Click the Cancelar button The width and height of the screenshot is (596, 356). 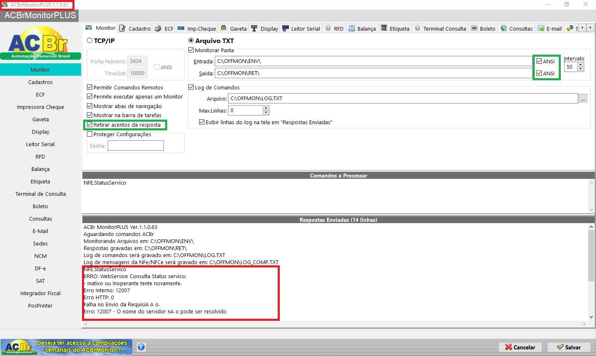coord(520,347)
